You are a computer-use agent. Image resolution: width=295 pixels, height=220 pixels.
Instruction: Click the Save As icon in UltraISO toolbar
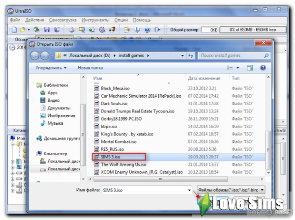click(x=57, y=29)
